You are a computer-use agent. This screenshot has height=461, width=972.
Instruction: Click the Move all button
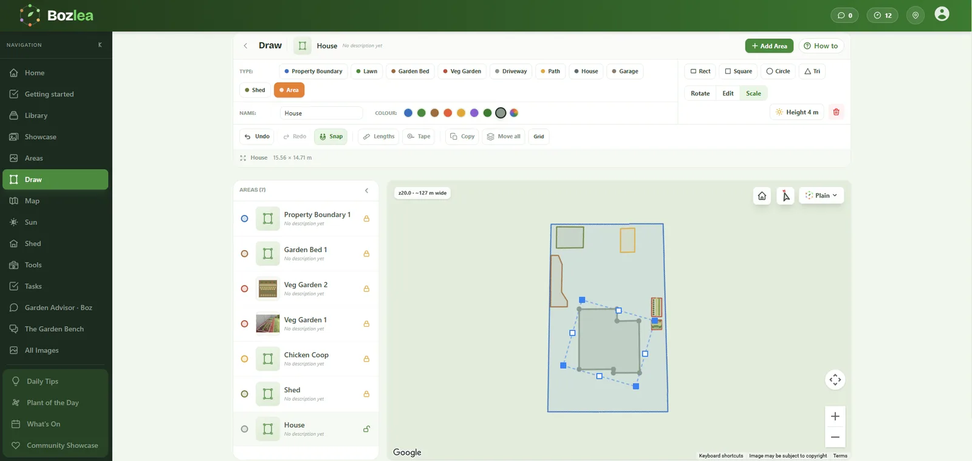click(504, 137)
